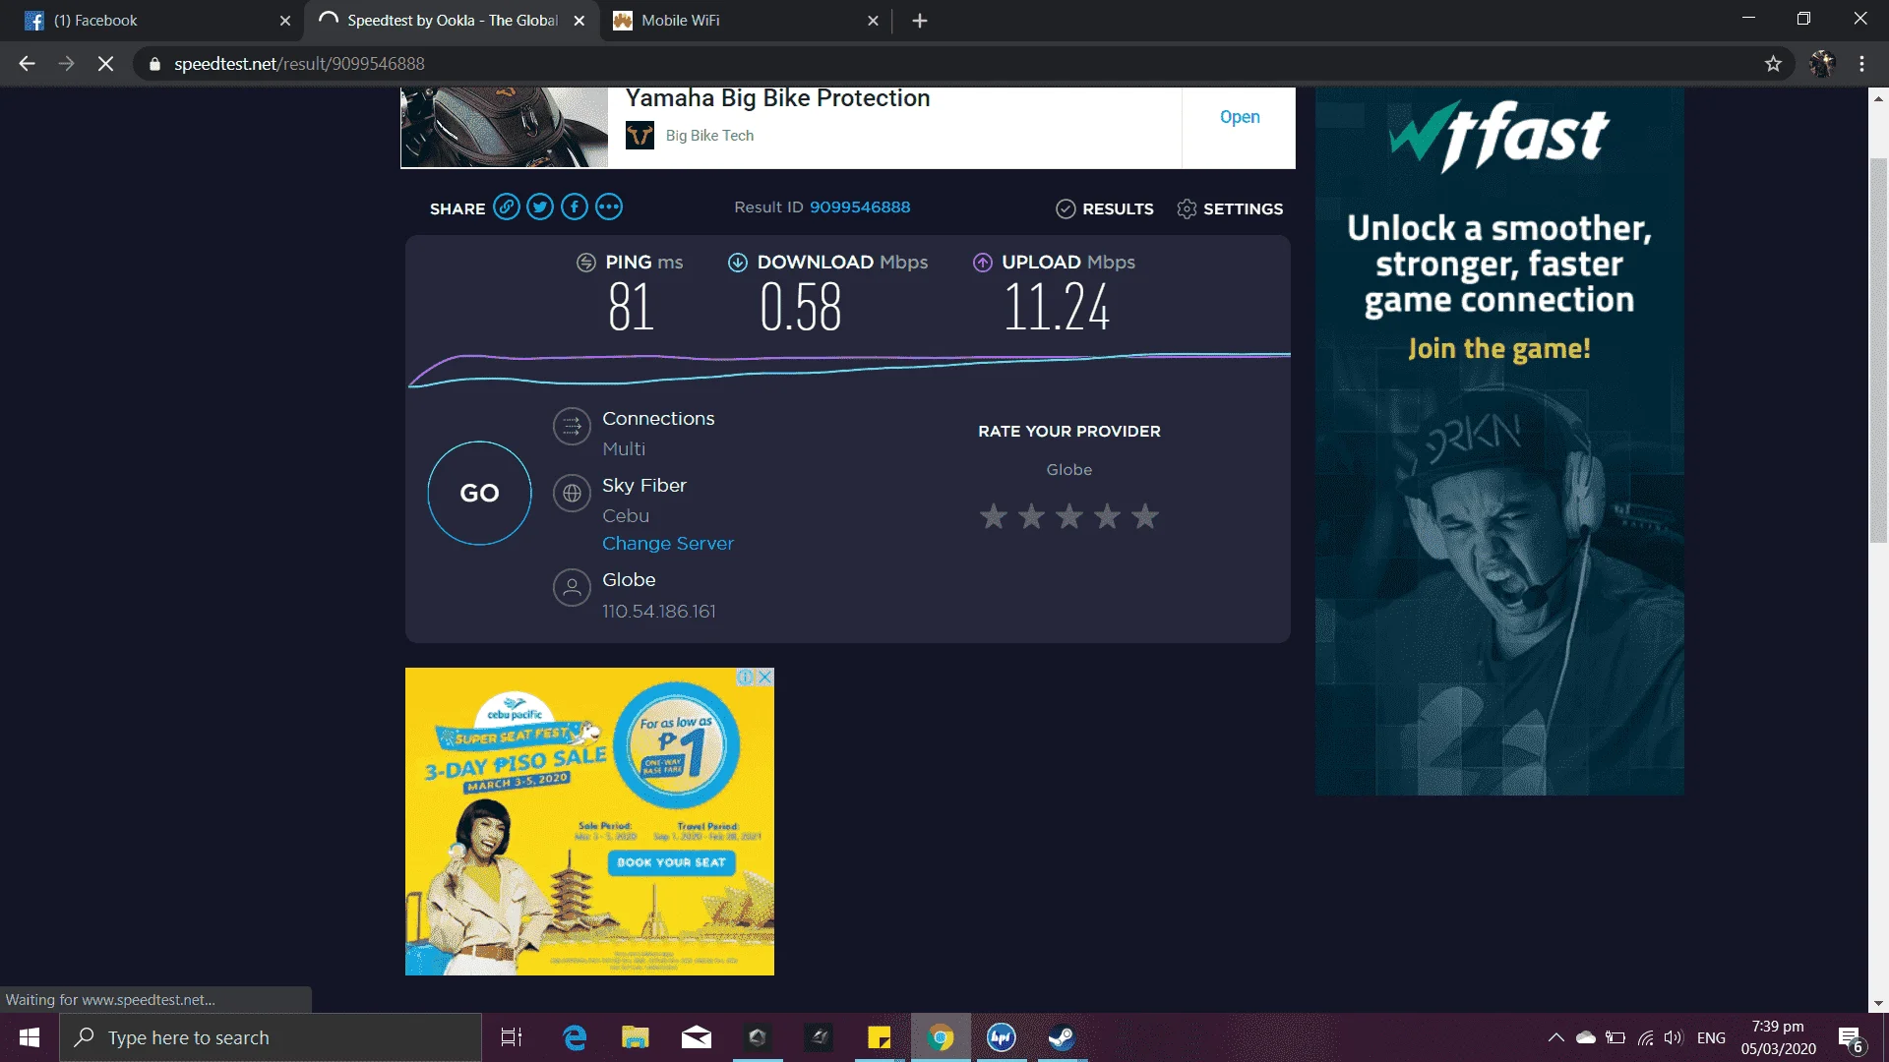Click the PING result value 81
The height and width of the screenshot is (1062, 1889).
[631, 307]
